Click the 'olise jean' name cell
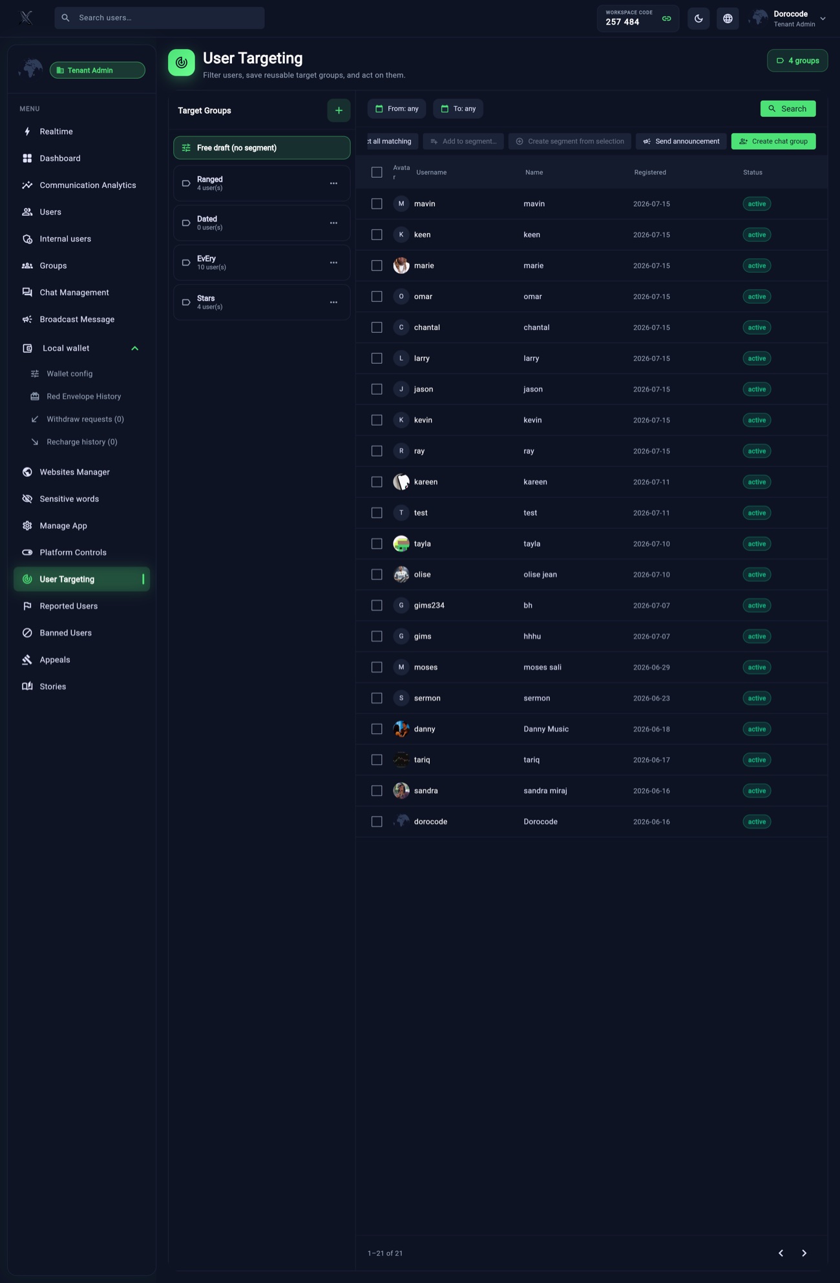840x1283 pixels. [x=540, y=574]
